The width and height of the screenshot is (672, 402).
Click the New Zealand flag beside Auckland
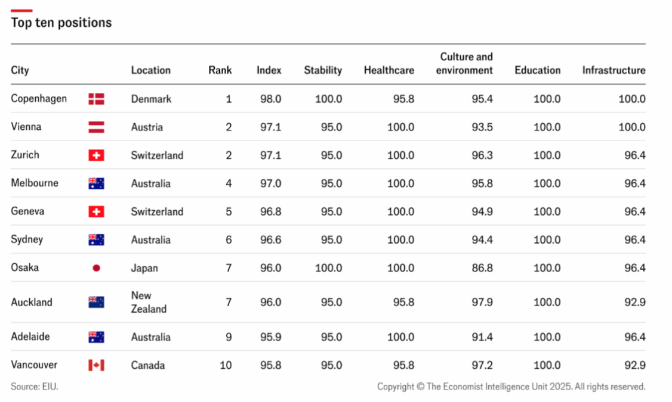96,302
